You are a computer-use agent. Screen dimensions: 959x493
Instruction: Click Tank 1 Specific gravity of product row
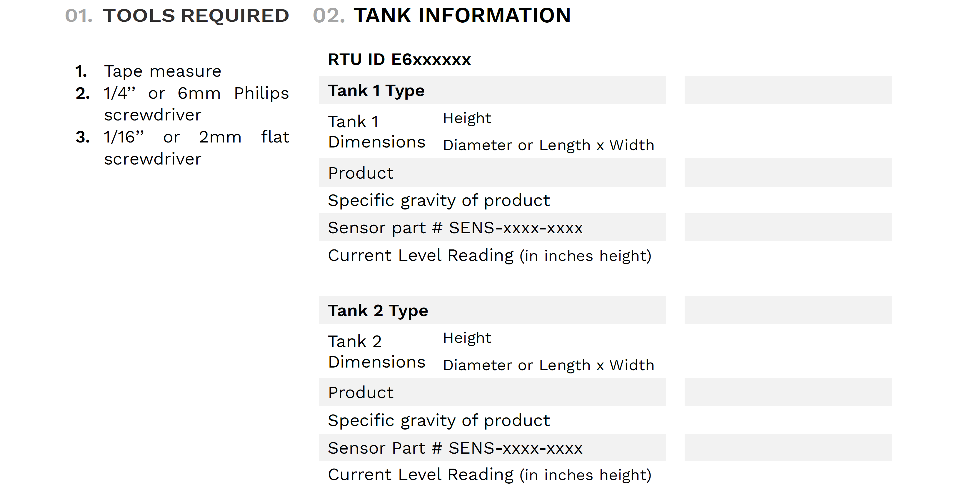[492, 200]
